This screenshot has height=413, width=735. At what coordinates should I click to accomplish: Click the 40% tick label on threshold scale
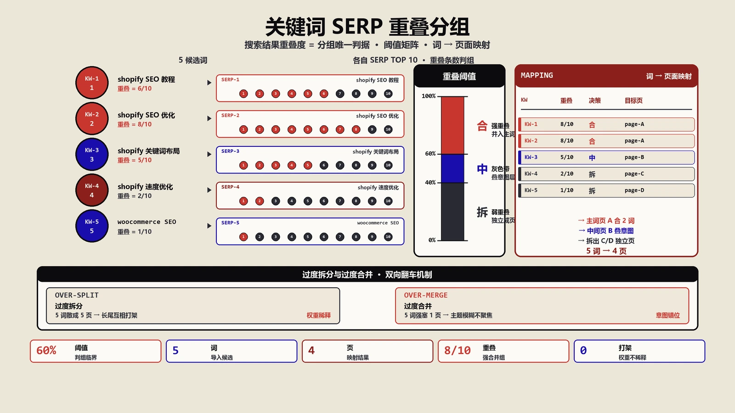[x=430, y=183]
